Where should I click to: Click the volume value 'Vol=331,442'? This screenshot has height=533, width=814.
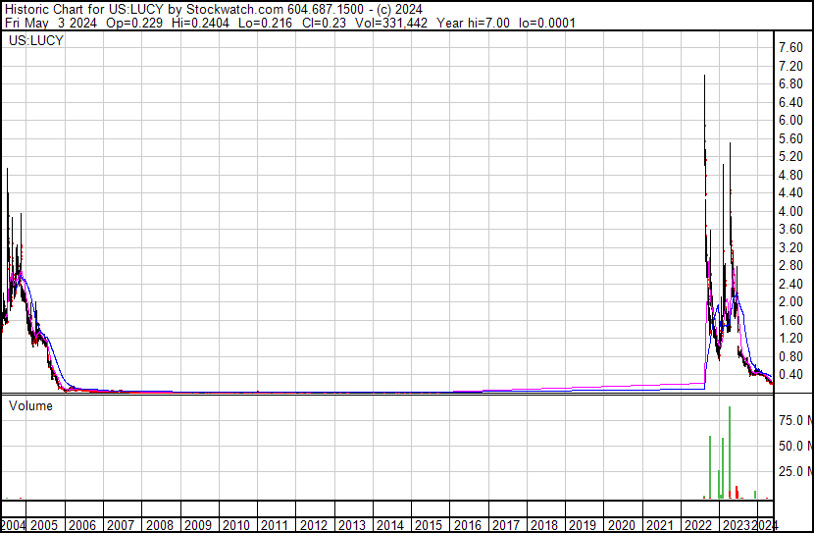coord(391,23)
